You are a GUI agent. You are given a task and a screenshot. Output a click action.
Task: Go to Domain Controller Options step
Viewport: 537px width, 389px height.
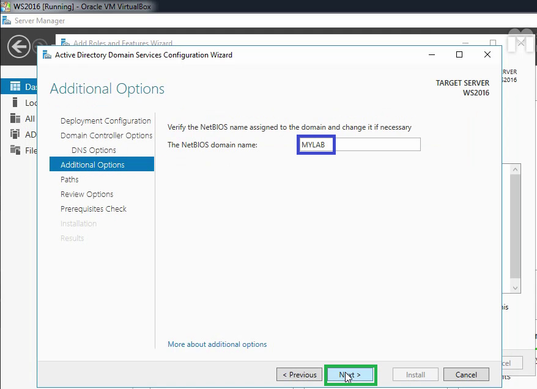tap(106, 136)
